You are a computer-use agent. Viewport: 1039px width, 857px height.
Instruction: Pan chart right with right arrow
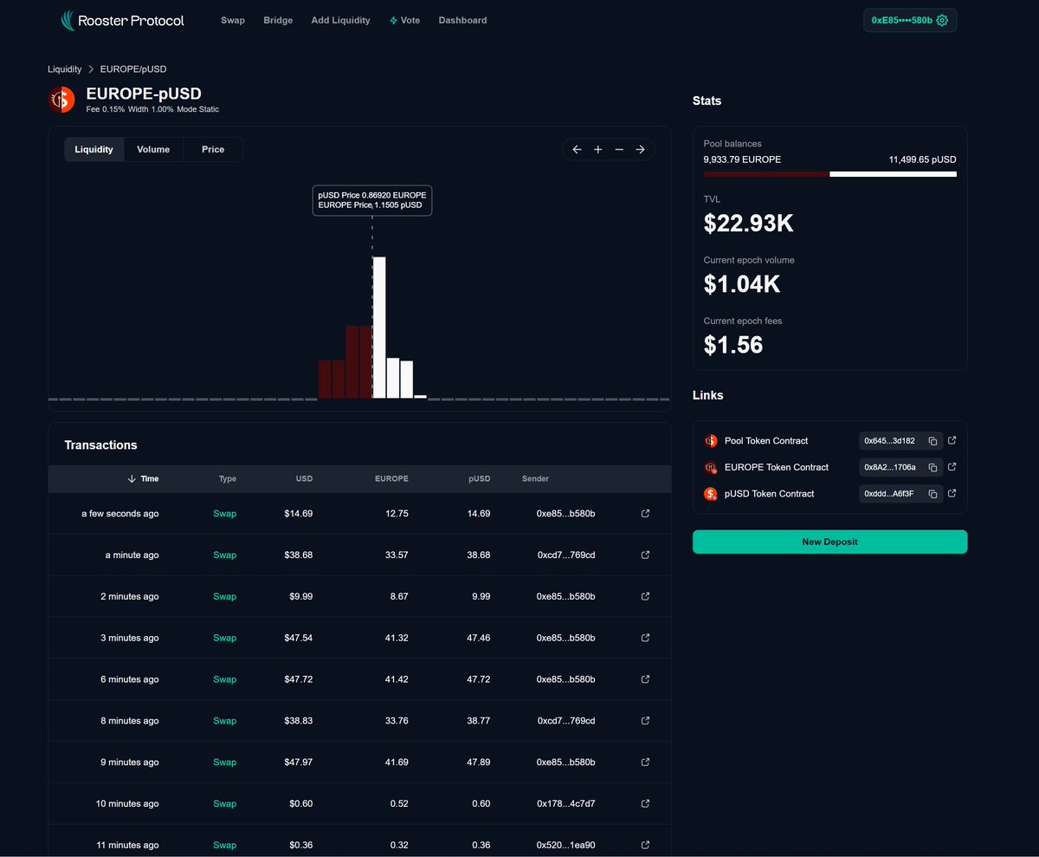[x=640, y=149]
